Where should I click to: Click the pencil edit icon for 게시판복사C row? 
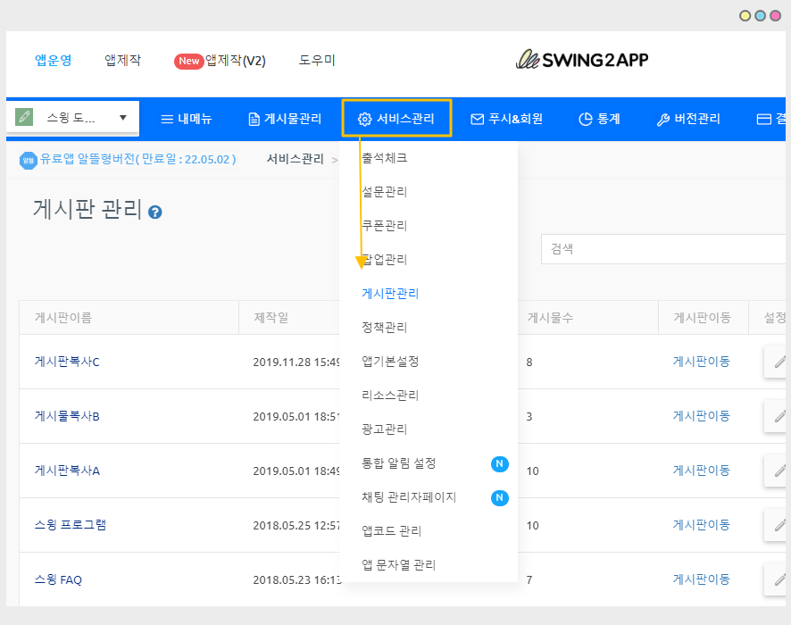click(x=779, y=362)
